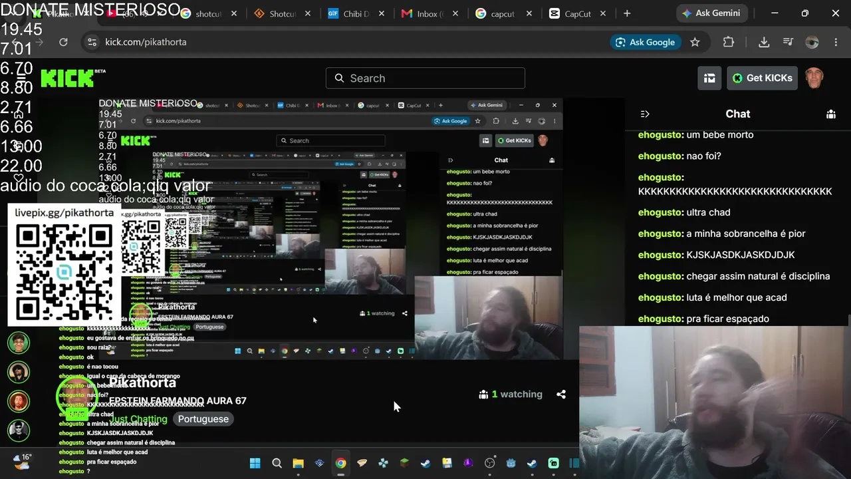Open the Kick dashboard icon beside Get KICKs
The width and height of the screenshot is (851, 479).
(x=709, y=78)
